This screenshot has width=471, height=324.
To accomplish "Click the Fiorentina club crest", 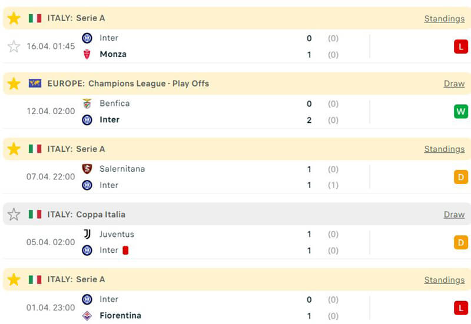I will click(87, 316).
